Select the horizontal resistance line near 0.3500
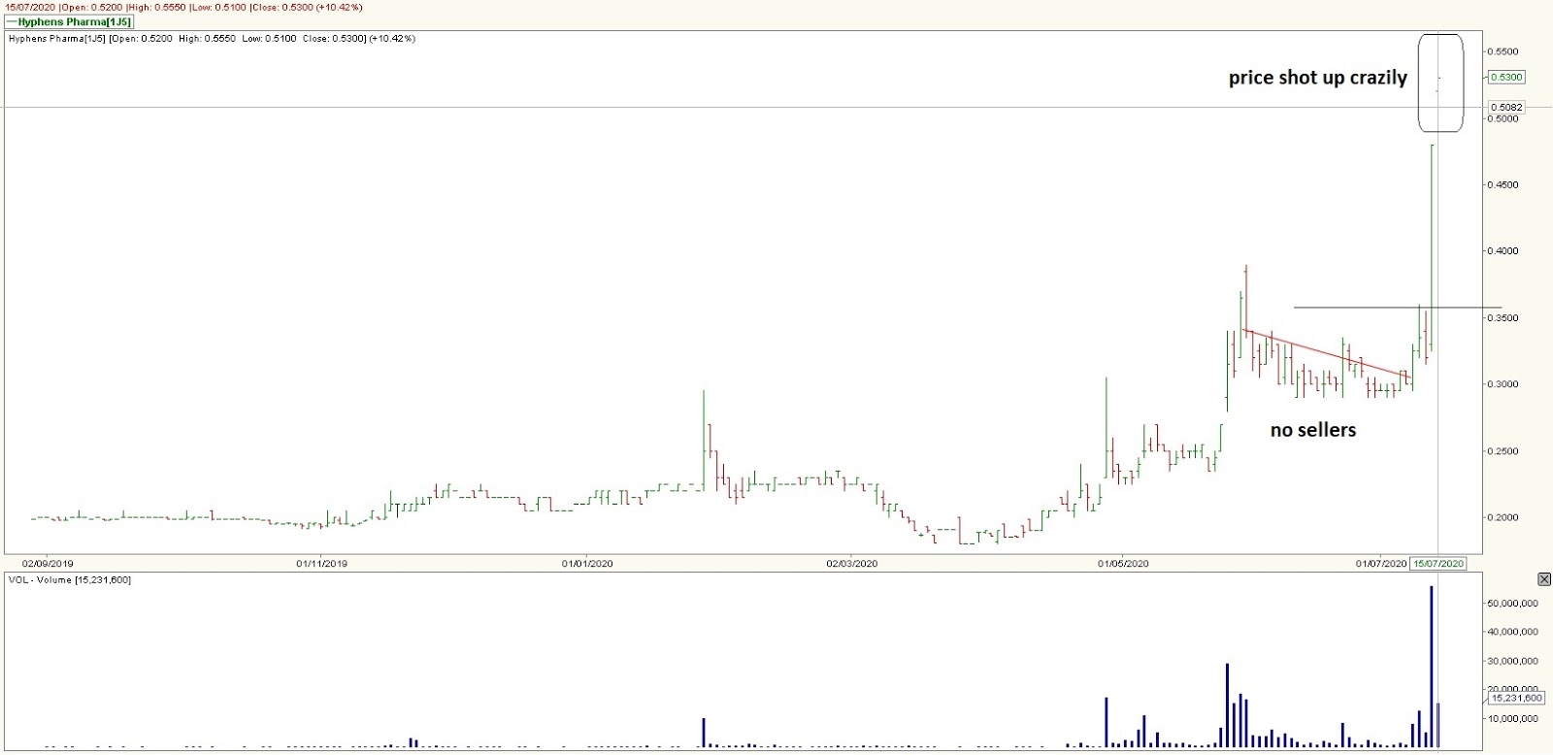 point(1398,308)
